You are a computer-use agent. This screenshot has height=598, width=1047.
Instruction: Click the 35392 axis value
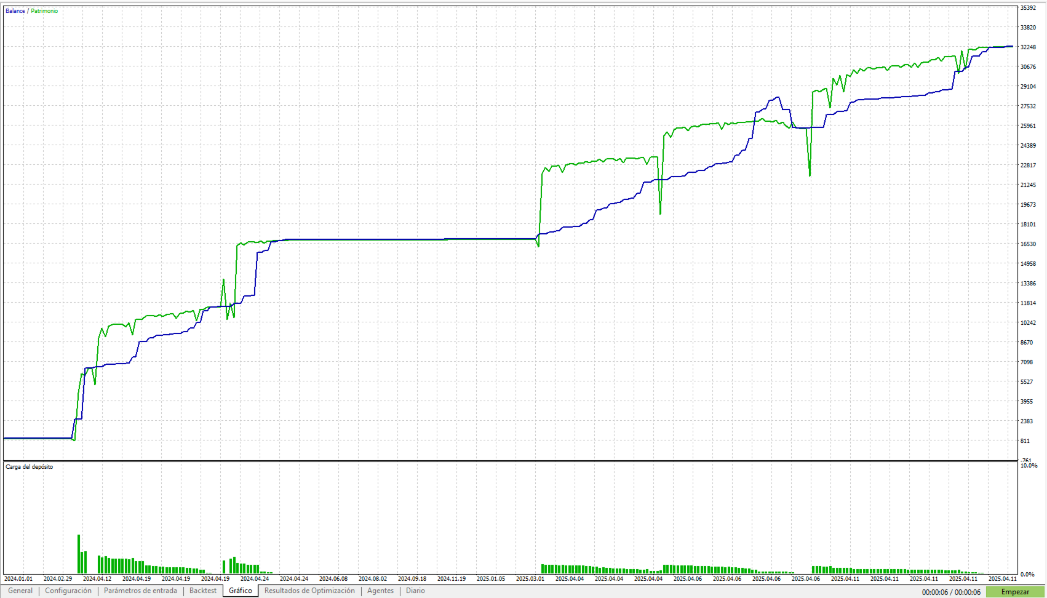tap(1028, 8)
